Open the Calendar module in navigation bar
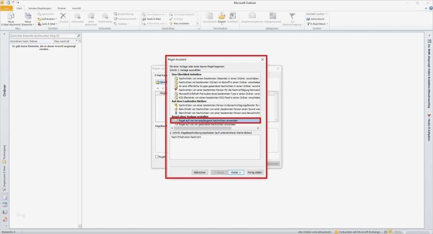 tap(5, 205)
